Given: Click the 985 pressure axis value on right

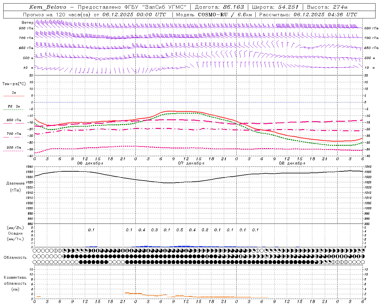Looking at the screenshot, I should 368,224.
